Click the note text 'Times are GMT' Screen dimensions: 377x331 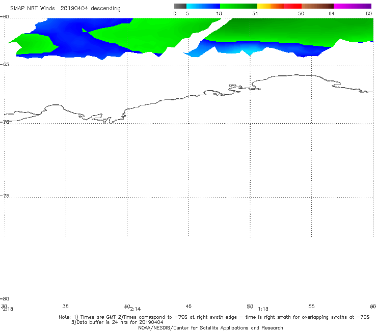[x=98, y=317]
